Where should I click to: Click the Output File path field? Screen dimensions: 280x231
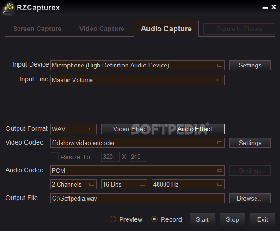(137, 198)
